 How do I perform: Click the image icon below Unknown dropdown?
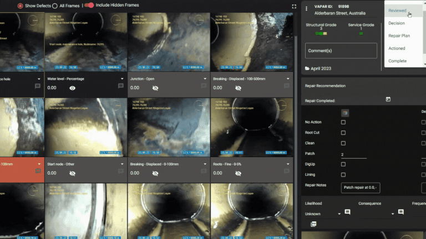point(313,224)
